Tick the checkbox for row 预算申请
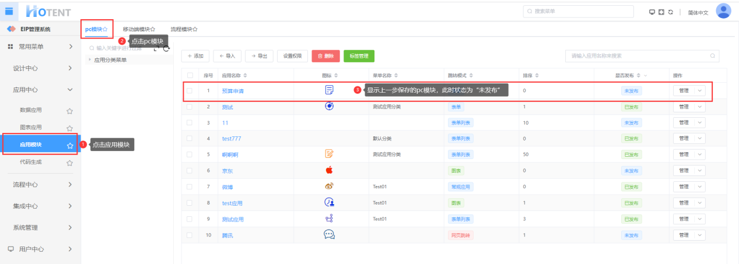This screenshot has height=264, width=739. pos(190,91)
